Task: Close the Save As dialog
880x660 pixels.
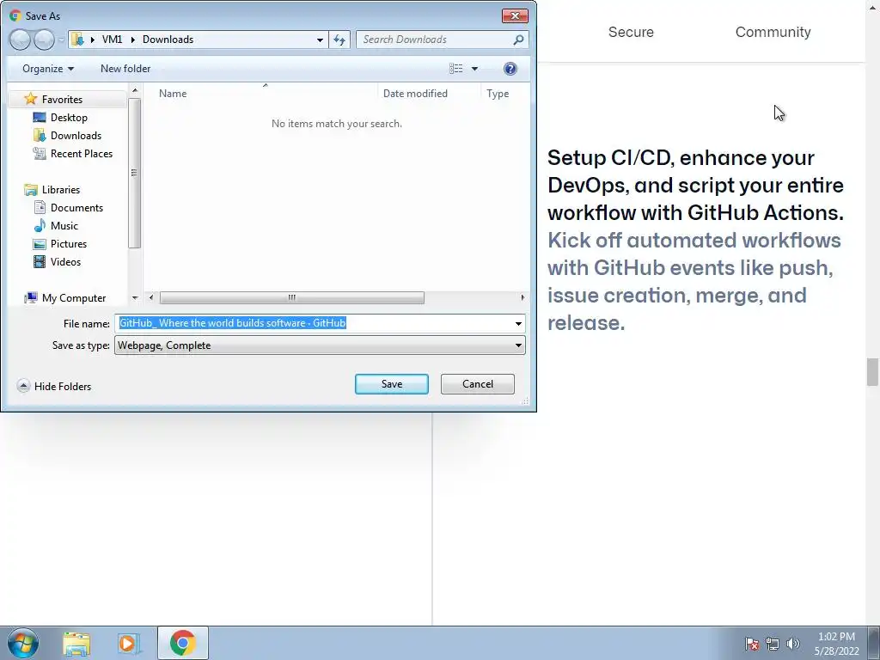Action: point(515,15)
